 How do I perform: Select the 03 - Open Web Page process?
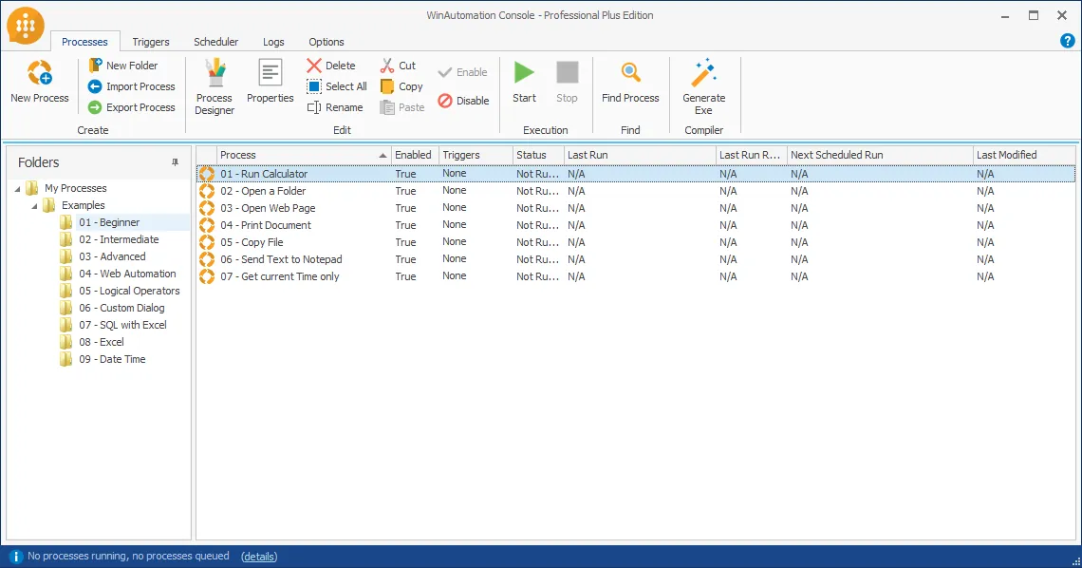tap(636, 208)
